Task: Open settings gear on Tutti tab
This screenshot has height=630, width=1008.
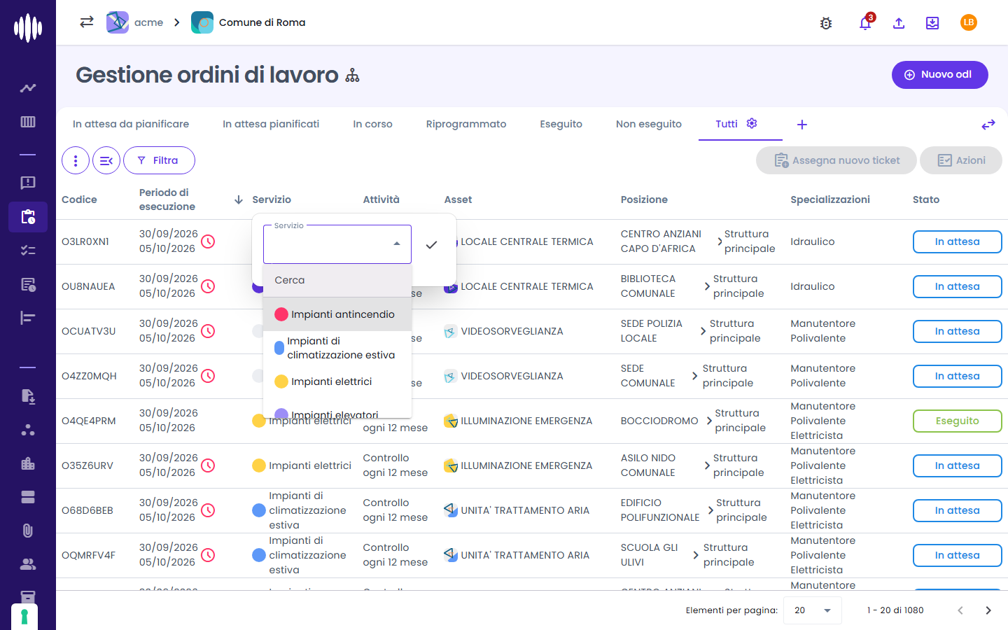Action: click(752, 123)
